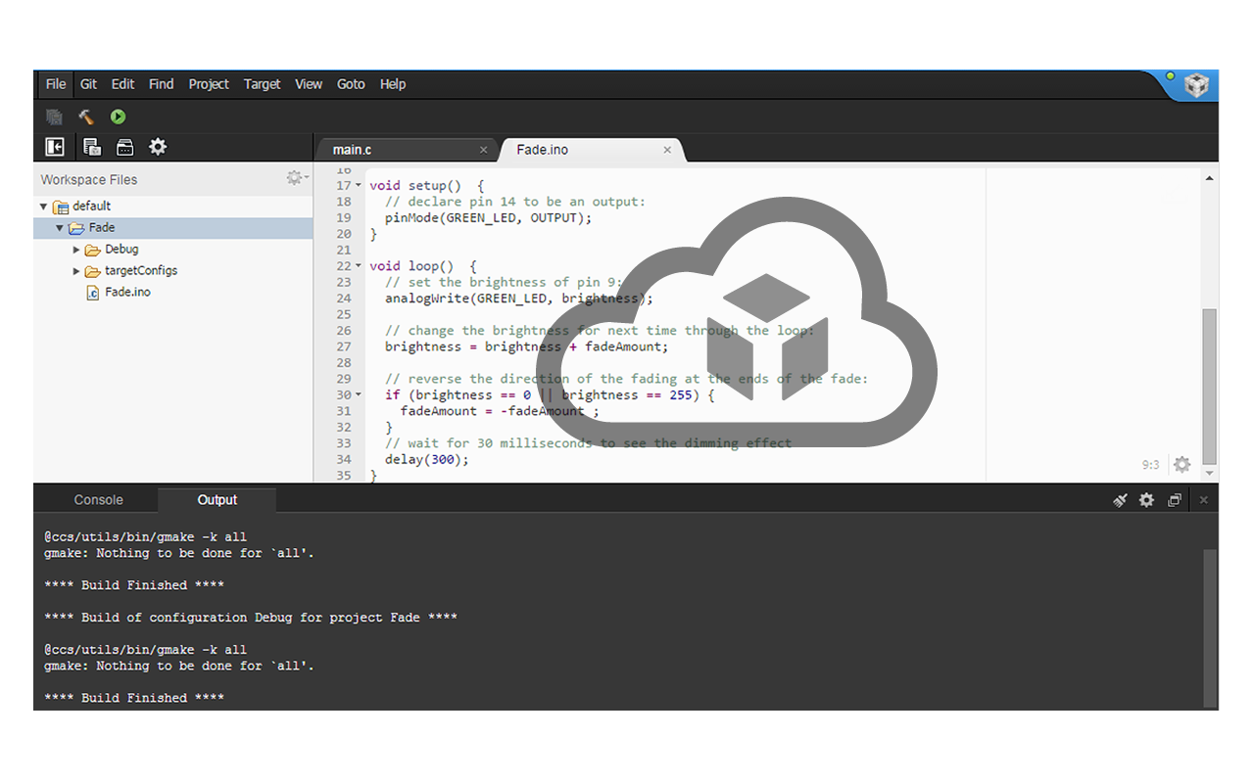Click line 34 delay(300); code
Viewport: 1254px width, 783px height.
pyautogui.click(x=427, y=459)
